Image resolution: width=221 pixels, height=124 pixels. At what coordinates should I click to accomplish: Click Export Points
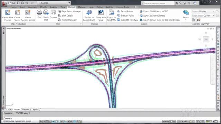coord(125,11)
